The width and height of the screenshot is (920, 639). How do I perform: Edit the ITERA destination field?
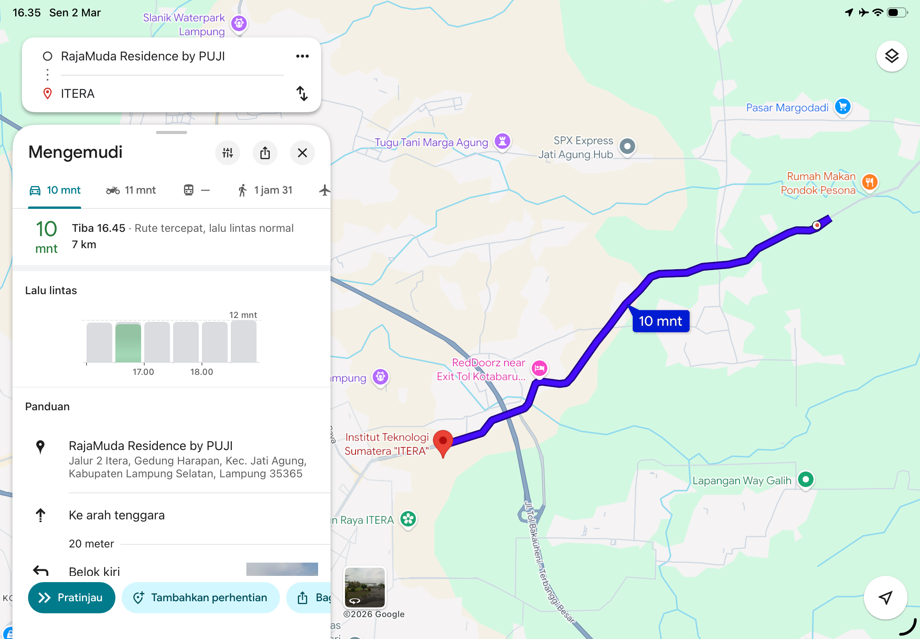(x=172, y=93)
